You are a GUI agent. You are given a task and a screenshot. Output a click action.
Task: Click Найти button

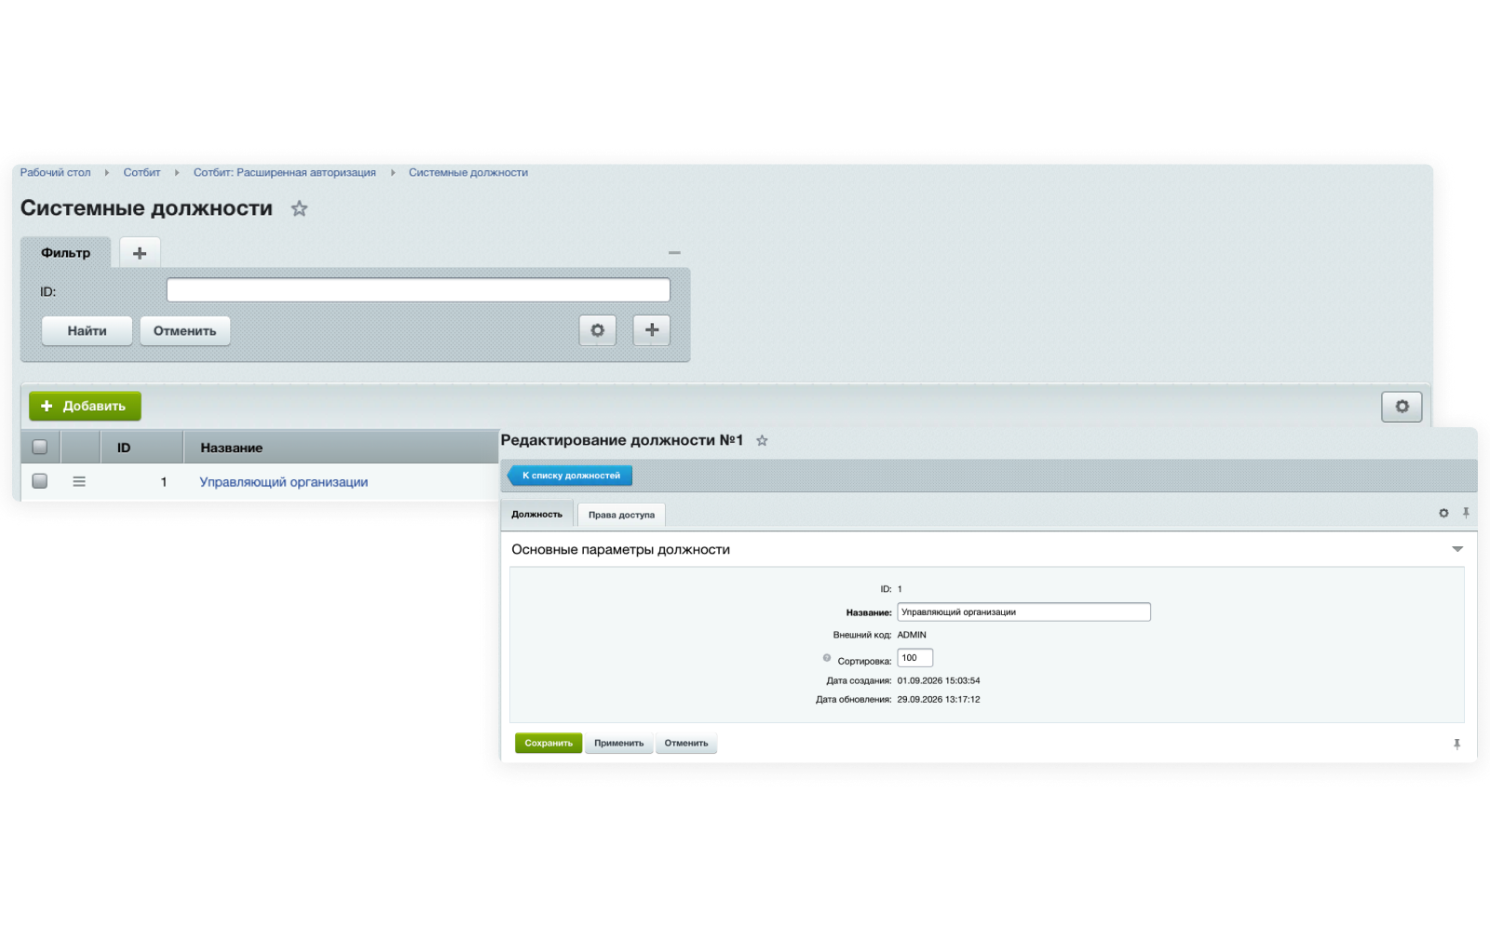tap(87, 331)
